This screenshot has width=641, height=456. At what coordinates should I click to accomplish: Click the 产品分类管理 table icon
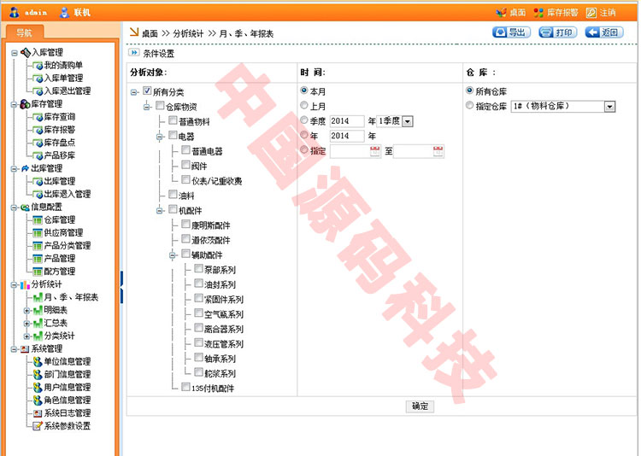click(x=38, y=246)
